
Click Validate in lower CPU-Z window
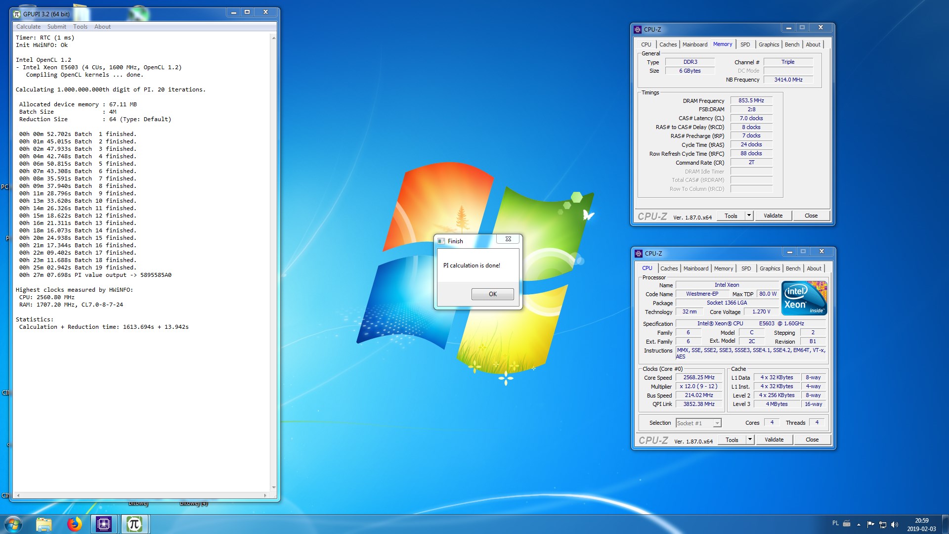774,440
